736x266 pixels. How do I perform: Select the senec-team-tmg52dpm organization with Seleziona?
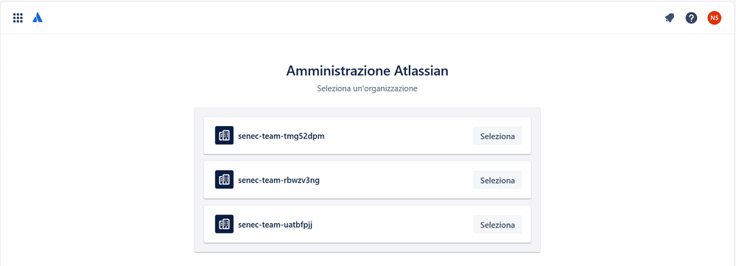[x=497, y=136]
